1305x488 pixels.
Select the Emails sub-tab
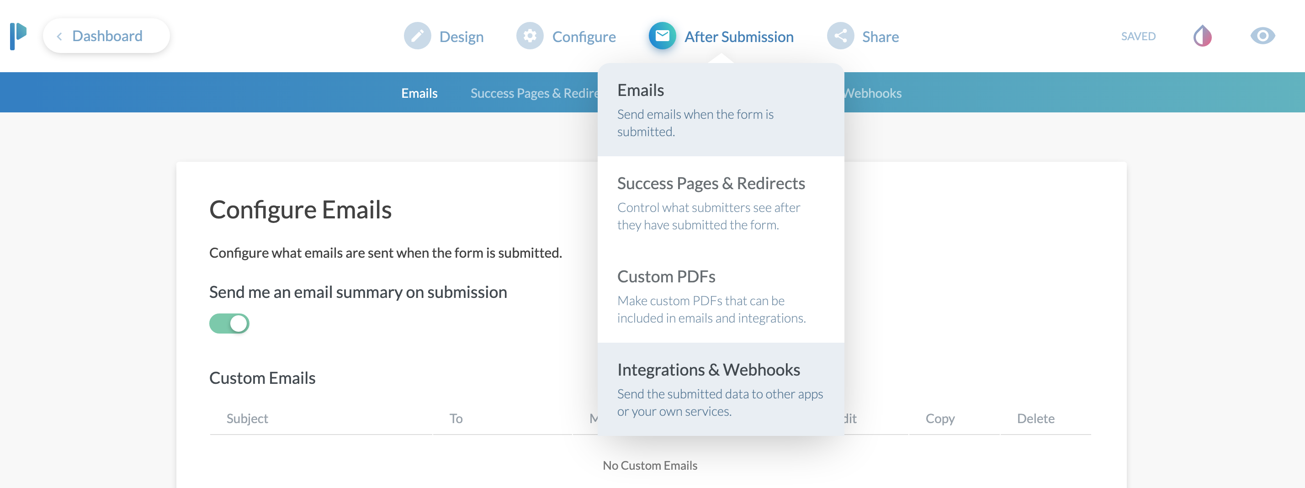tap(419, 93)
